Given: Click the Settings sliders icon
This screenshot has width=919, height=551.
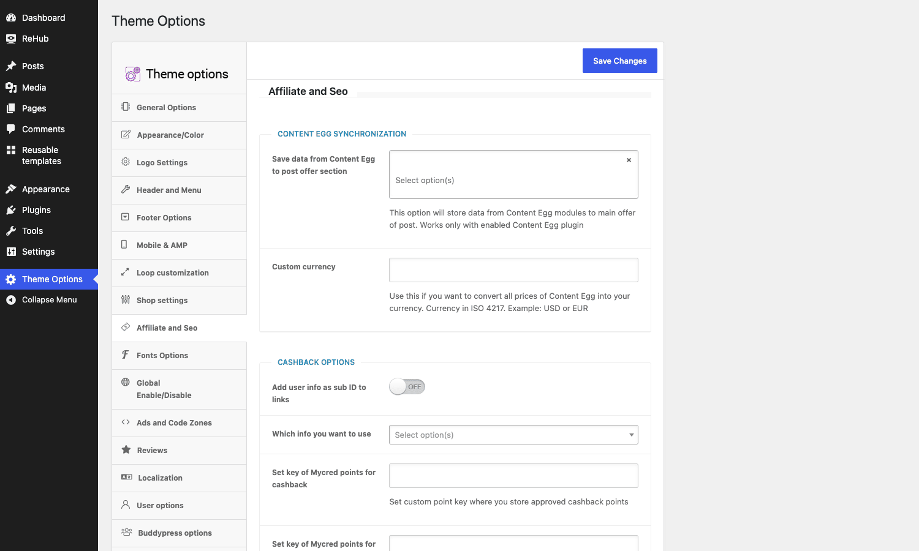Looking at the screenshot, I should point(11,252).
